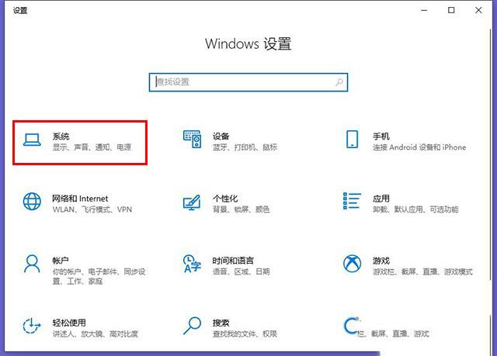Image resolution: width=497 pixels, height=356 pixels.
Task: Click the 显示、声音、通知、电源 description
Action: pos(92,147)
